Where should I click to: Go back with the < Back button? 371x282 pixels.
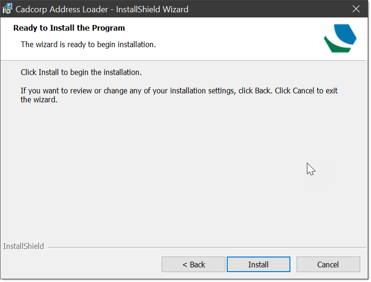click(x=193, y=265)
